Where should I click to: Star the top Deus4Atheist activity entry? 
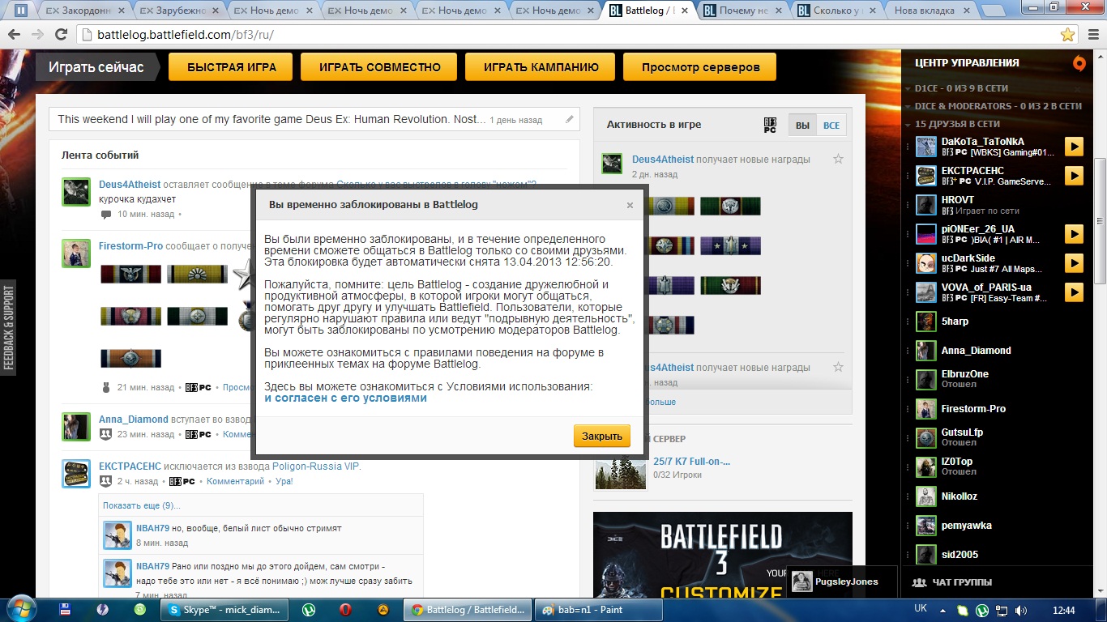838,160
